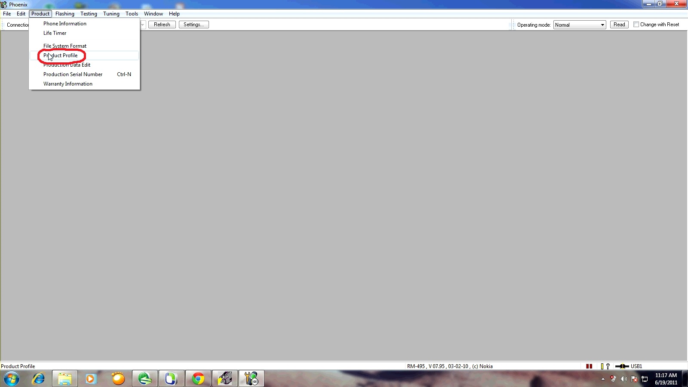Viewport: 688px width, 387px height.
Task: Close the open Product menu
Action: 40,14
